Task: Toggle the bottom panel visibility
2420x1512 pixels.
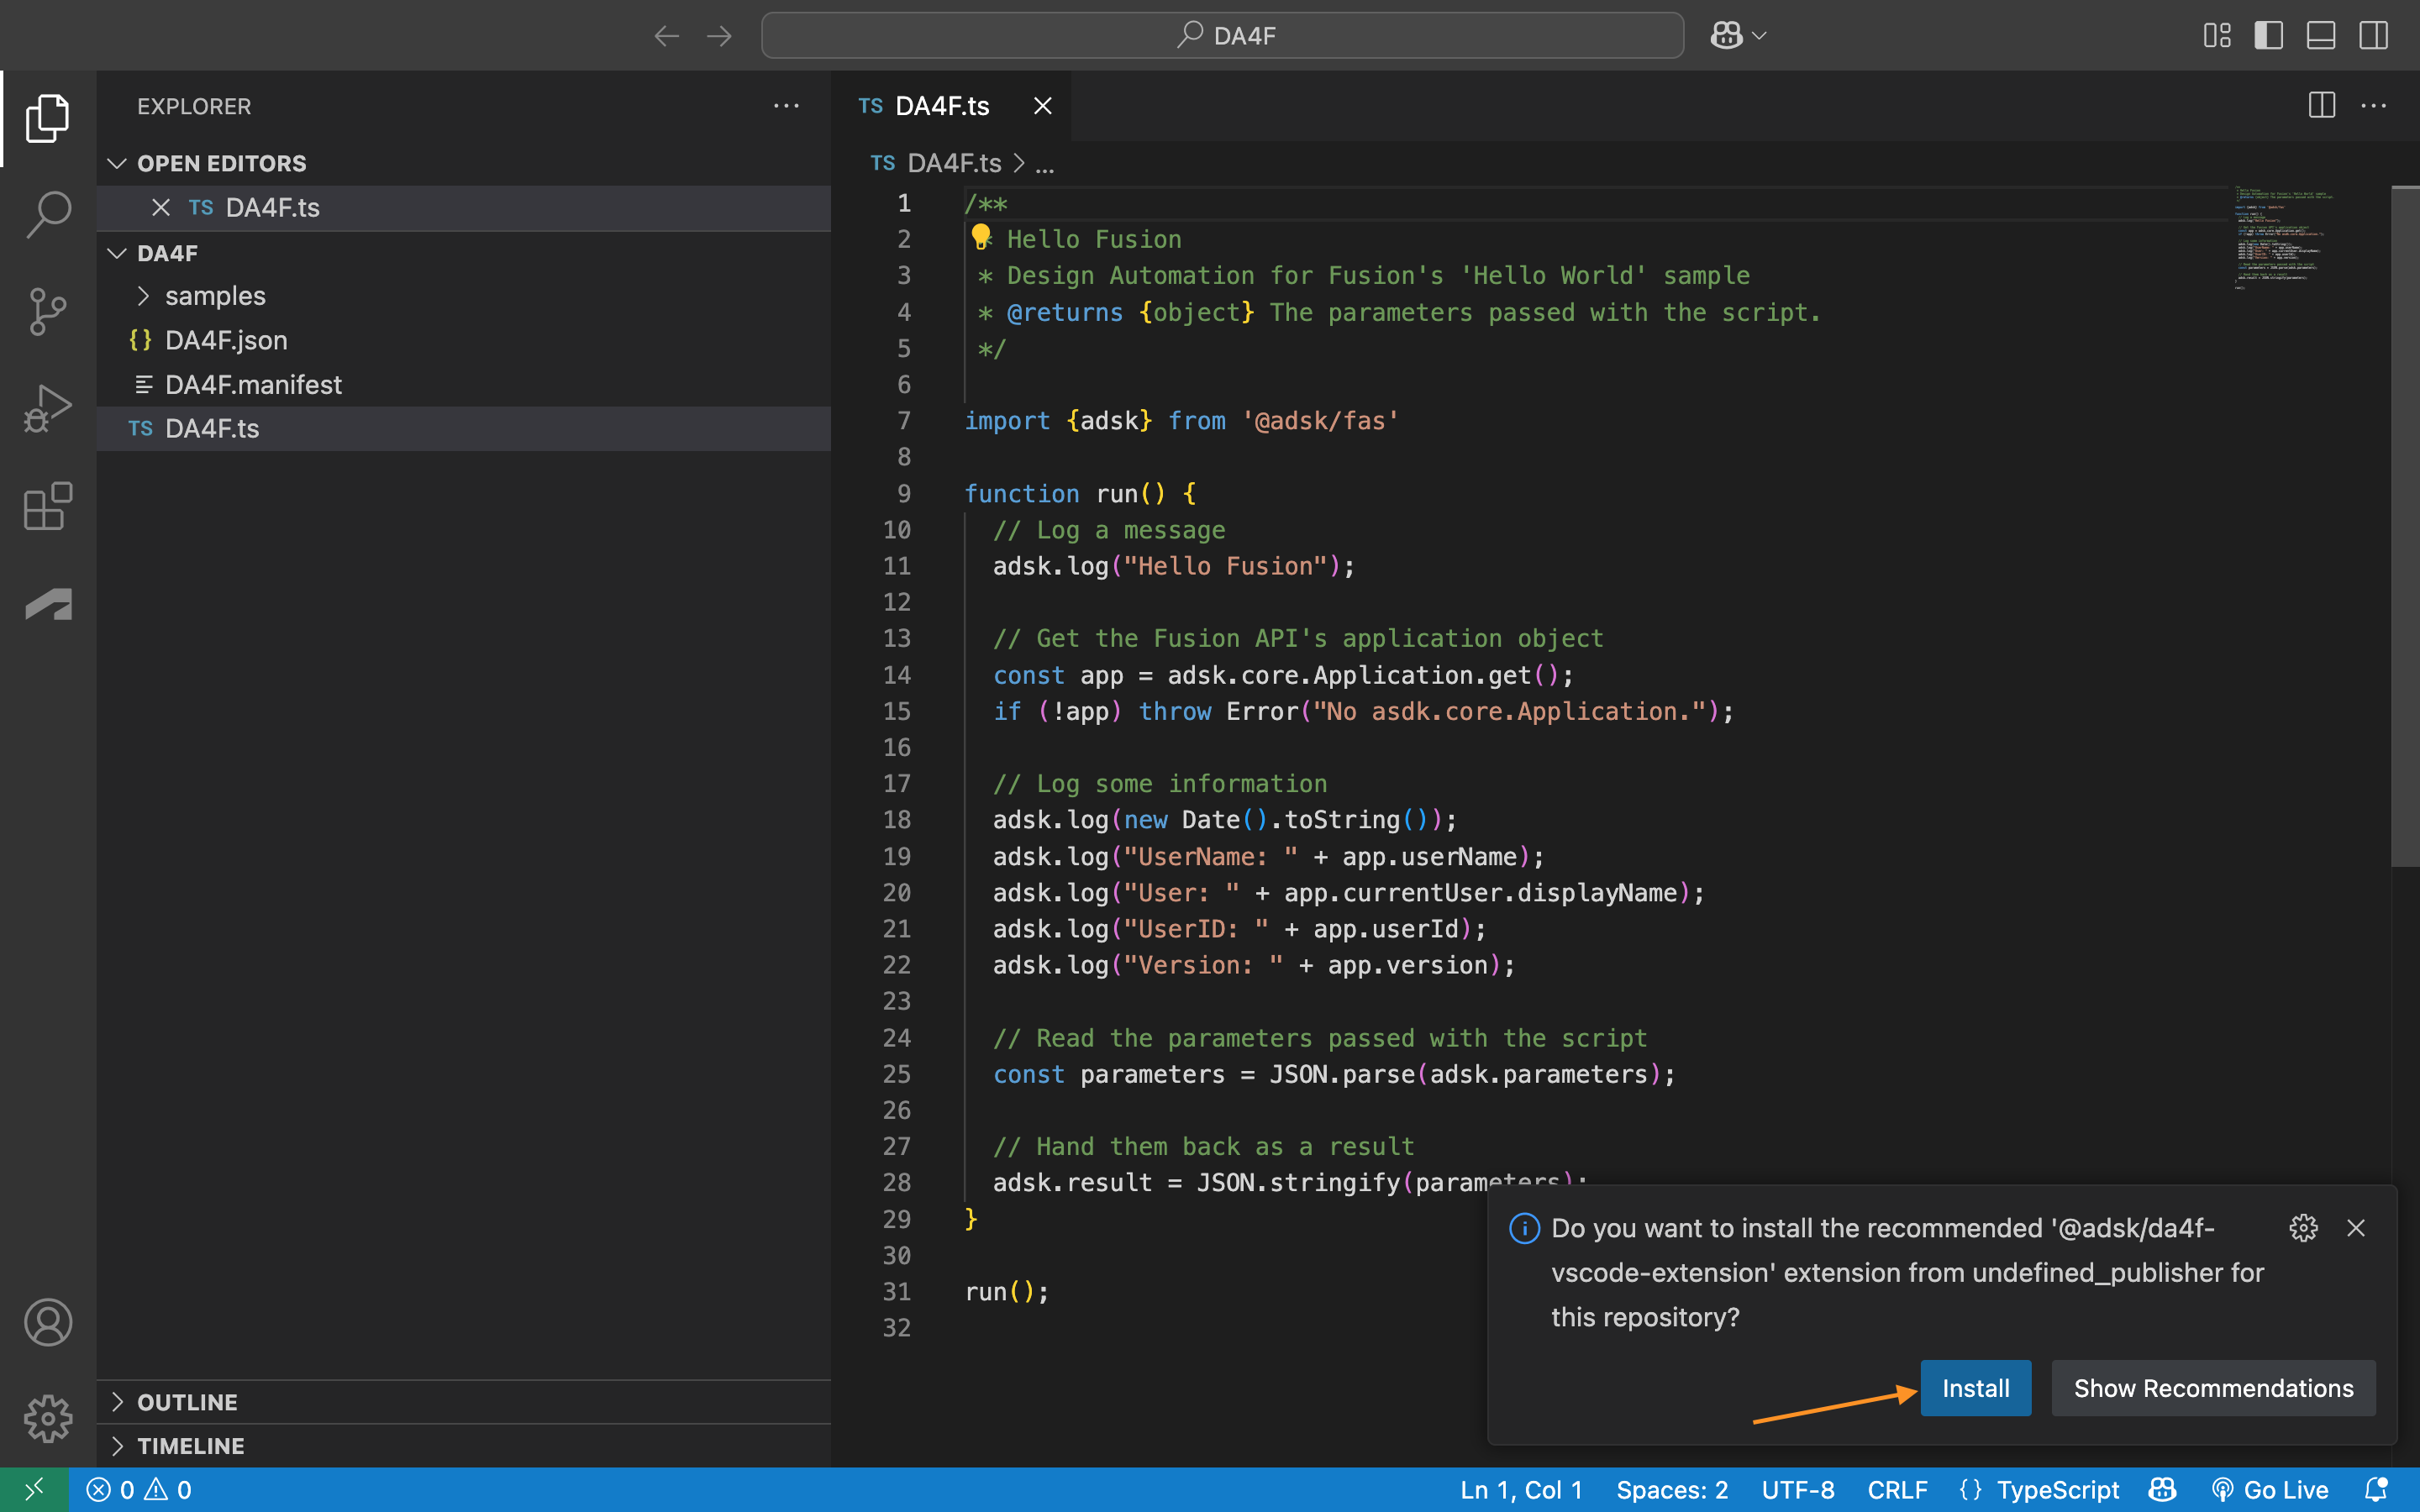Action: [x=2319, y=35]
